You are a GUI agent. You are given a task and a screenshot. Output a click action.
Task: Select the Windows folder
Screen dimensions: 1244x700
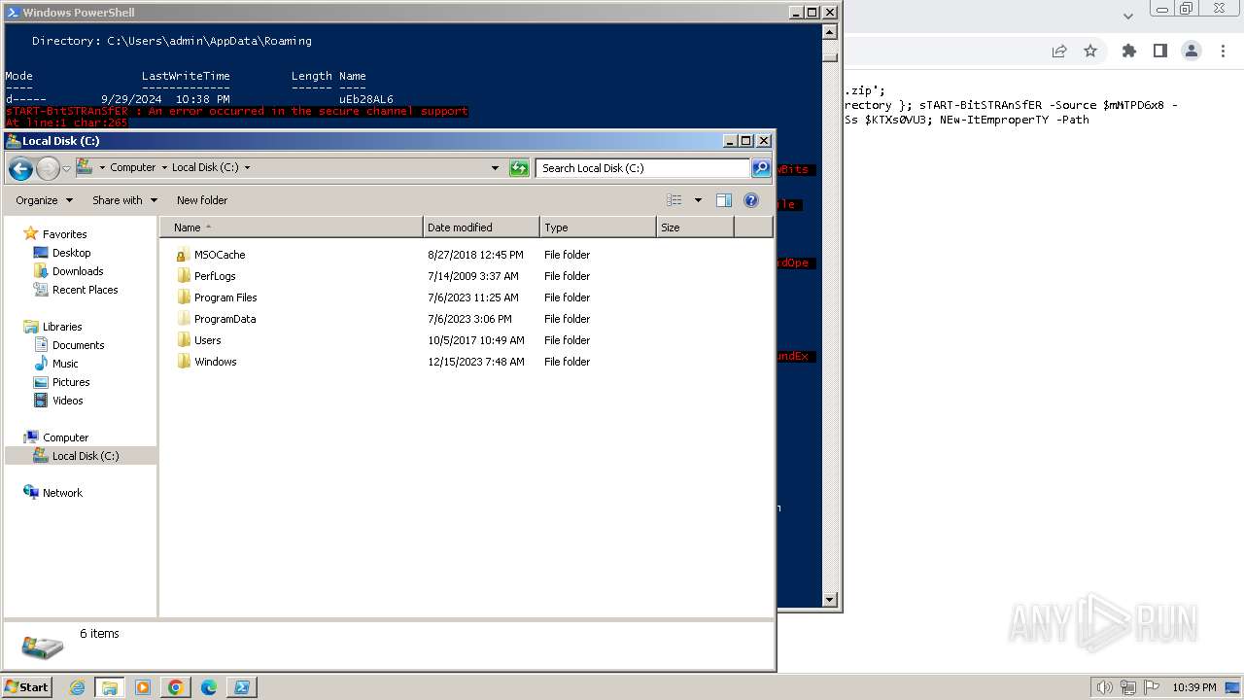(x=215, y=362)
